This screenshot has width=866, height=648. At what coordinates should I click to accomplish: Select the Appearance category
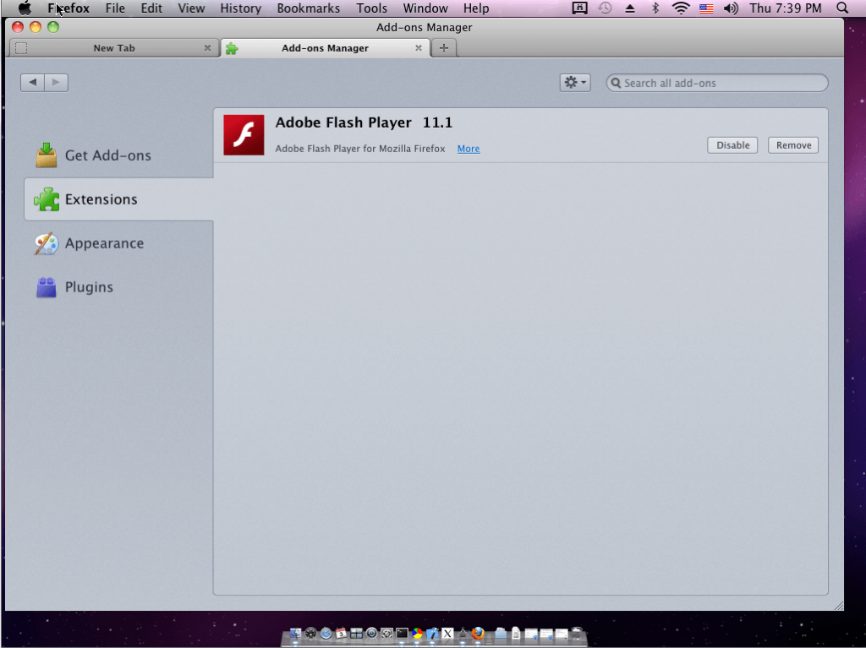(x=104, y=243)
